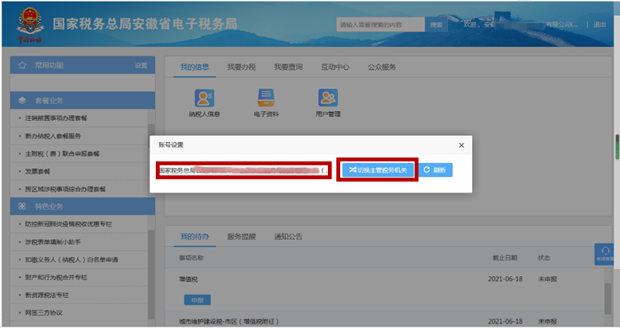Switch to 通知公告 tab

click(288, 237)
